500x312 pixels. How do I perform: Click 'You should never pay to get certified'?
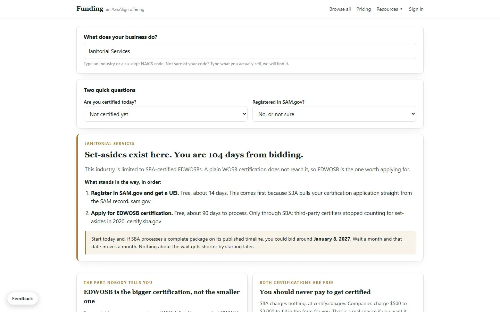pos(315,292)
